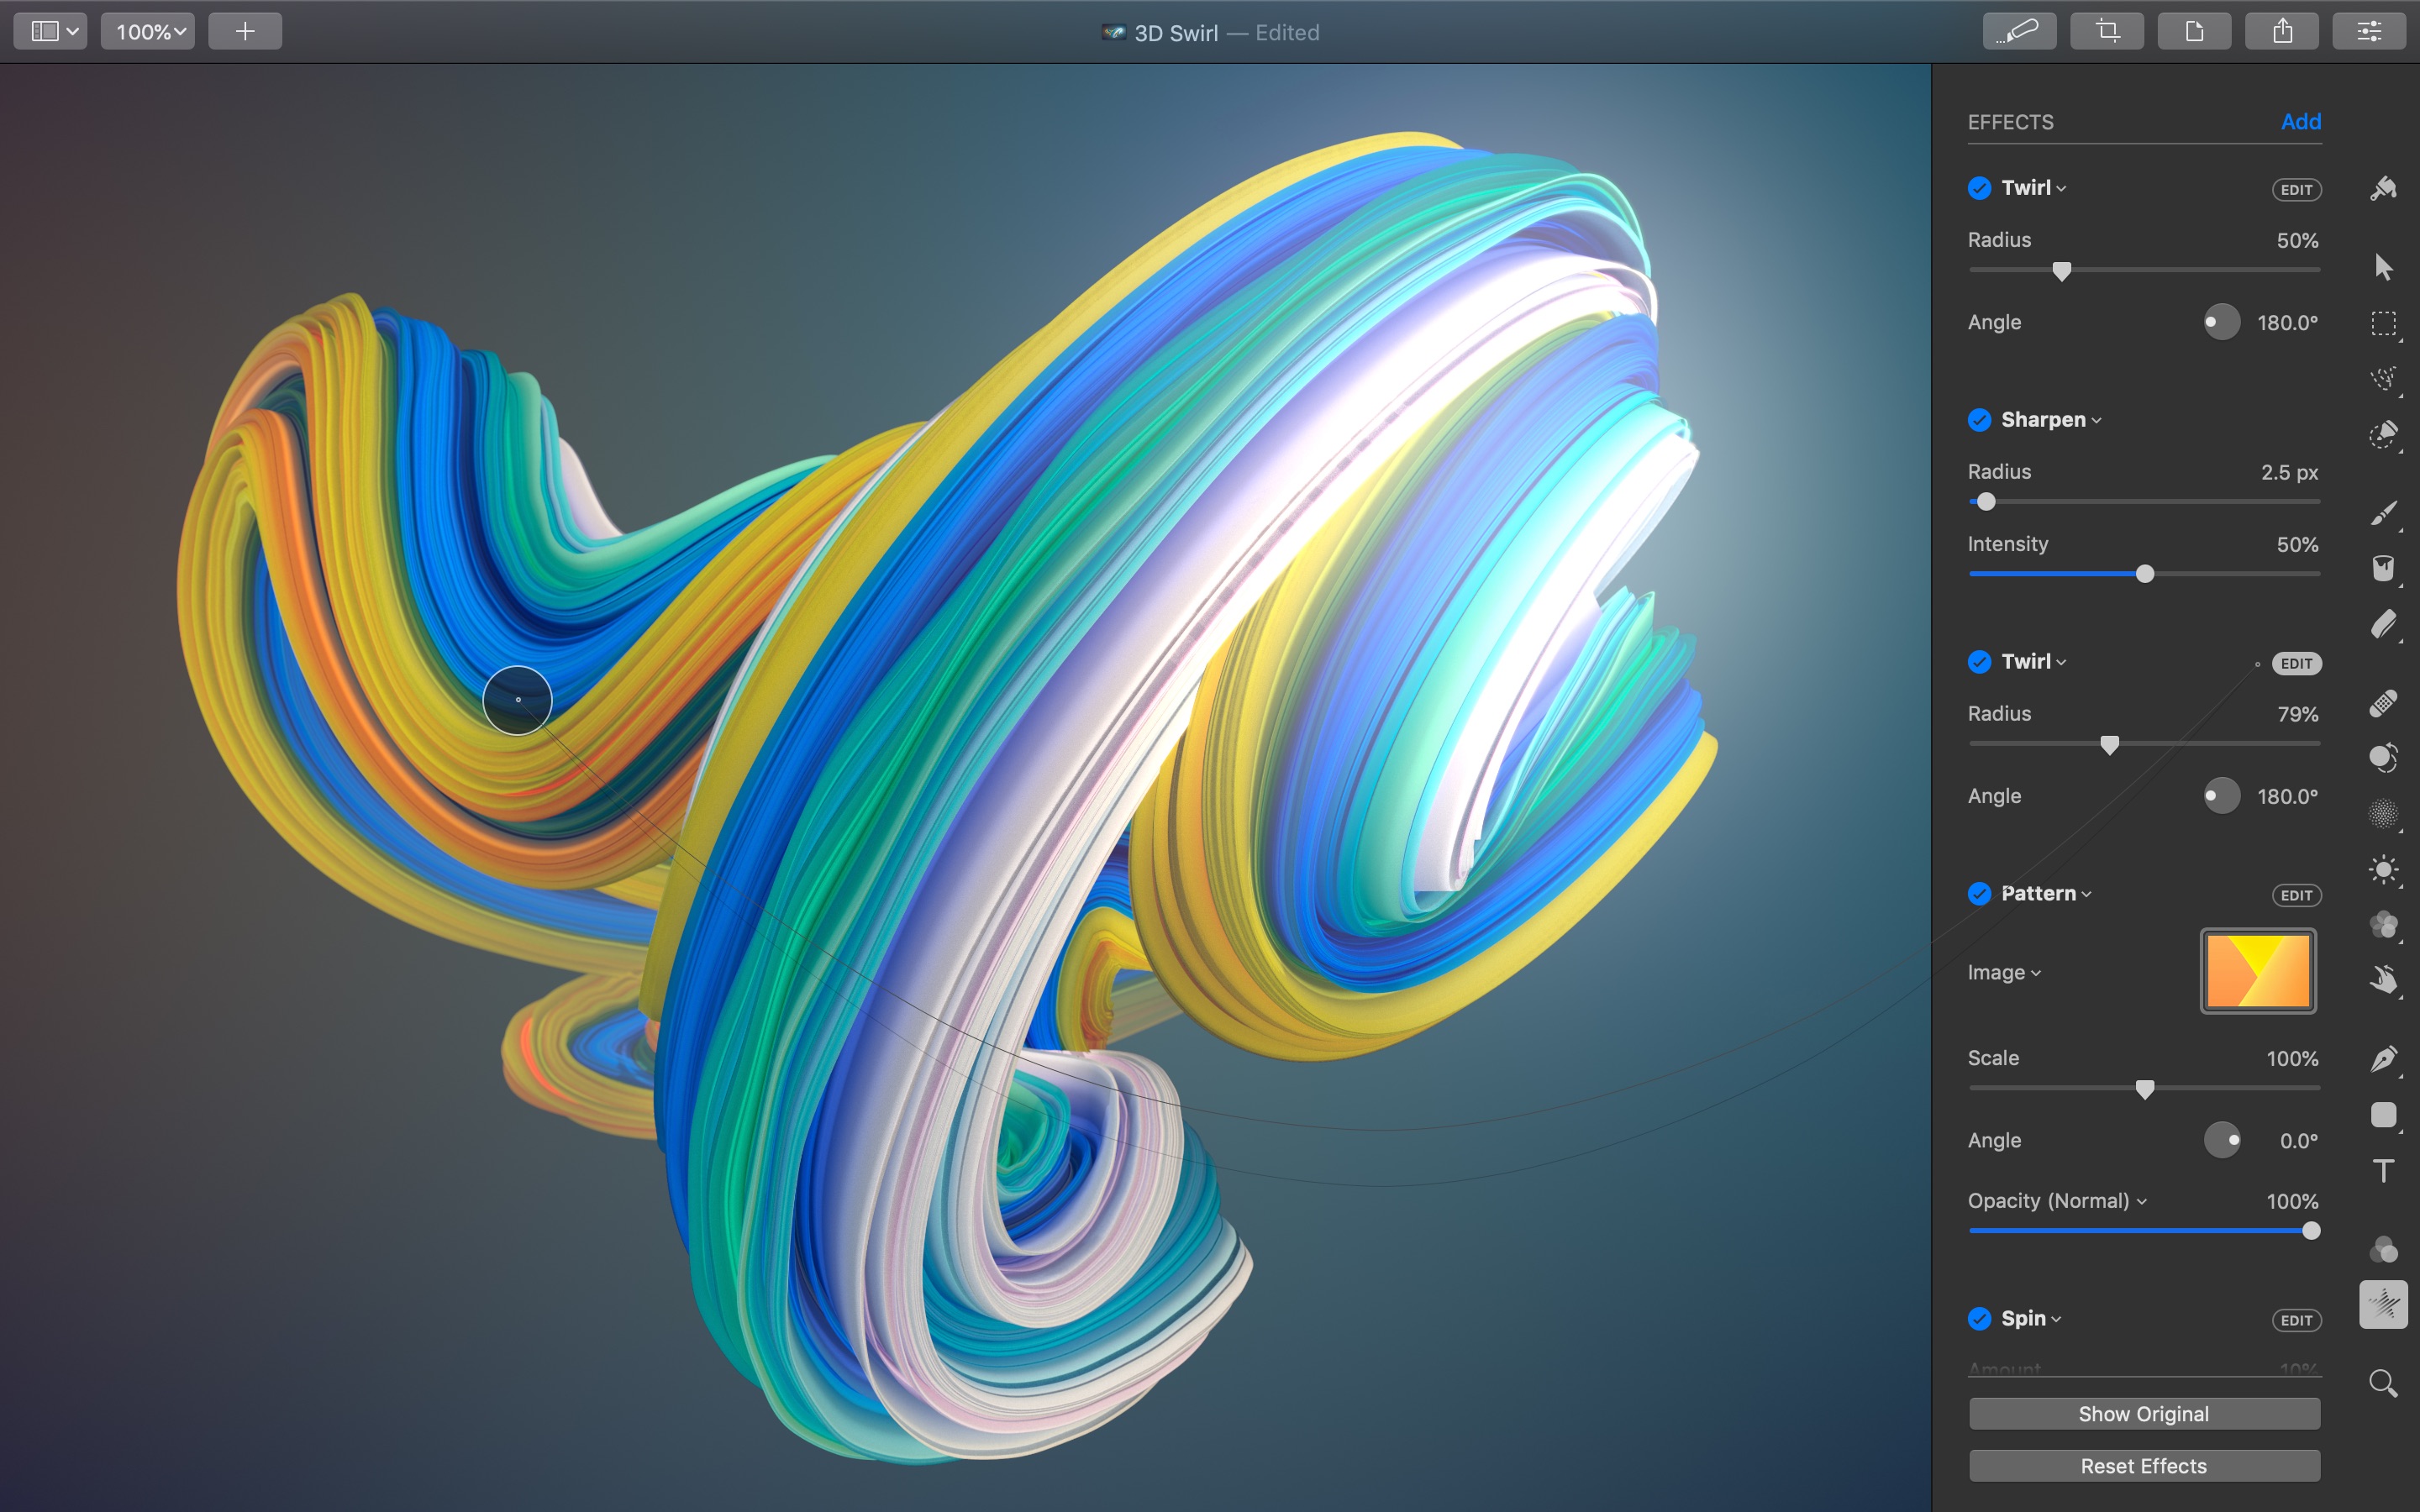
Task: Click the Sharpen Radius slider handle
Action: [1986, 502]
